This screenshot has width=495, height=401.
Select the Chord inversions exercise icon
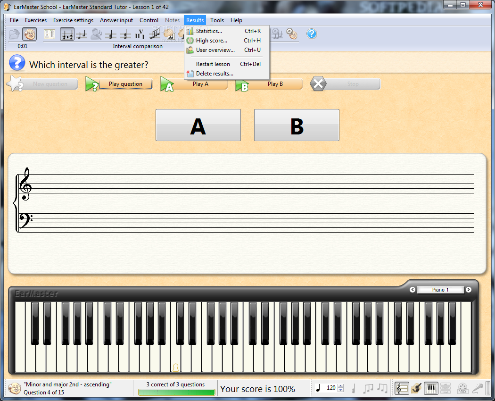tap(125, 34)
